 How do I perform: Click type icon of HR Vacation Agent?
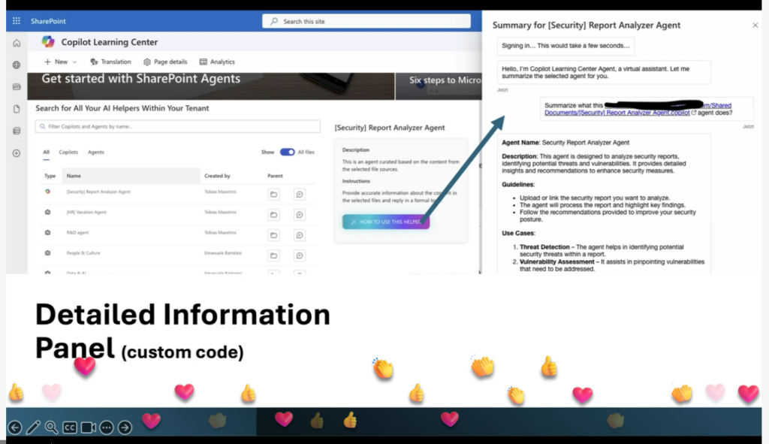(x=47, y=212)
